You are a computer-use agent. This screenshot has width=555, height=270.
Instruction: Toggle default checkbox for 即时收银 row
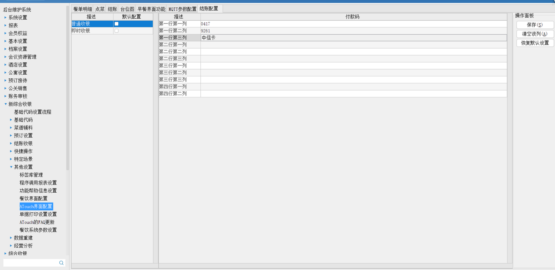[117, 31]
